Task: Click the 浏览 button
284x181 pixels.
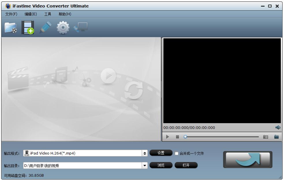Action: pos(161,165)
